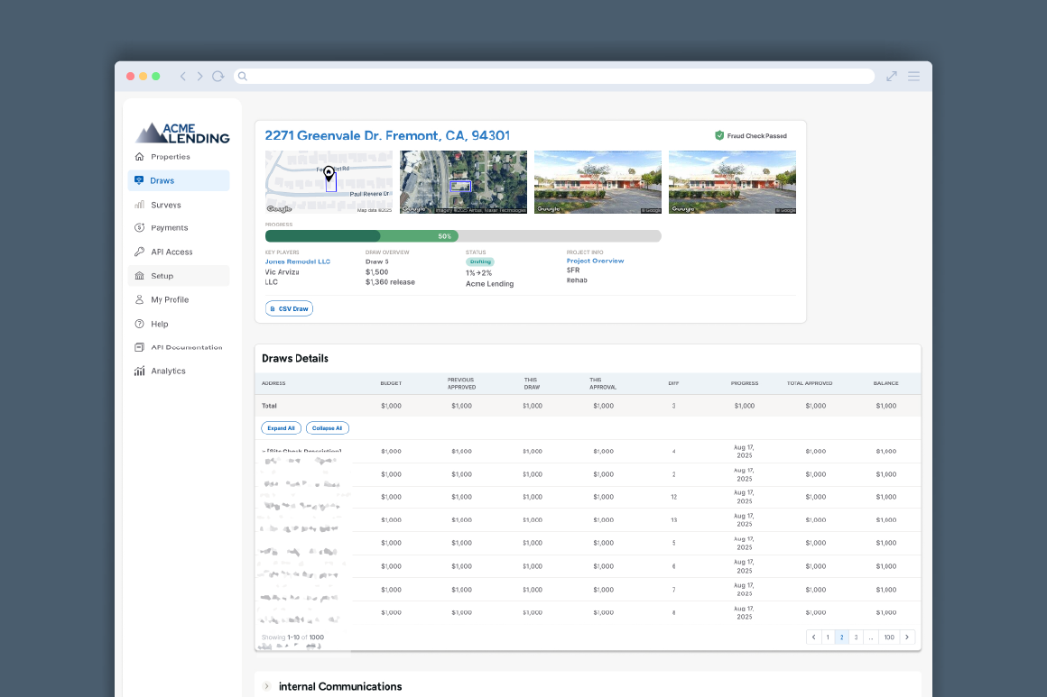The width and height of the screenshot is (1047, 697).
Task: Select page 1 in pagination
Action: (828, 637)
